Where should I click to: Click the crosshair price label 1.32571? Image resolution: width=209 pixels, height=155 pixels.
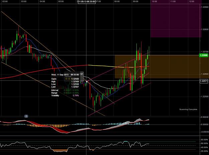(204, 81)
